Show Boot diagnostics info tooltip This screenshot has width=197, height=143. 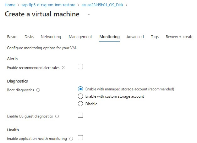click(38, 90)
